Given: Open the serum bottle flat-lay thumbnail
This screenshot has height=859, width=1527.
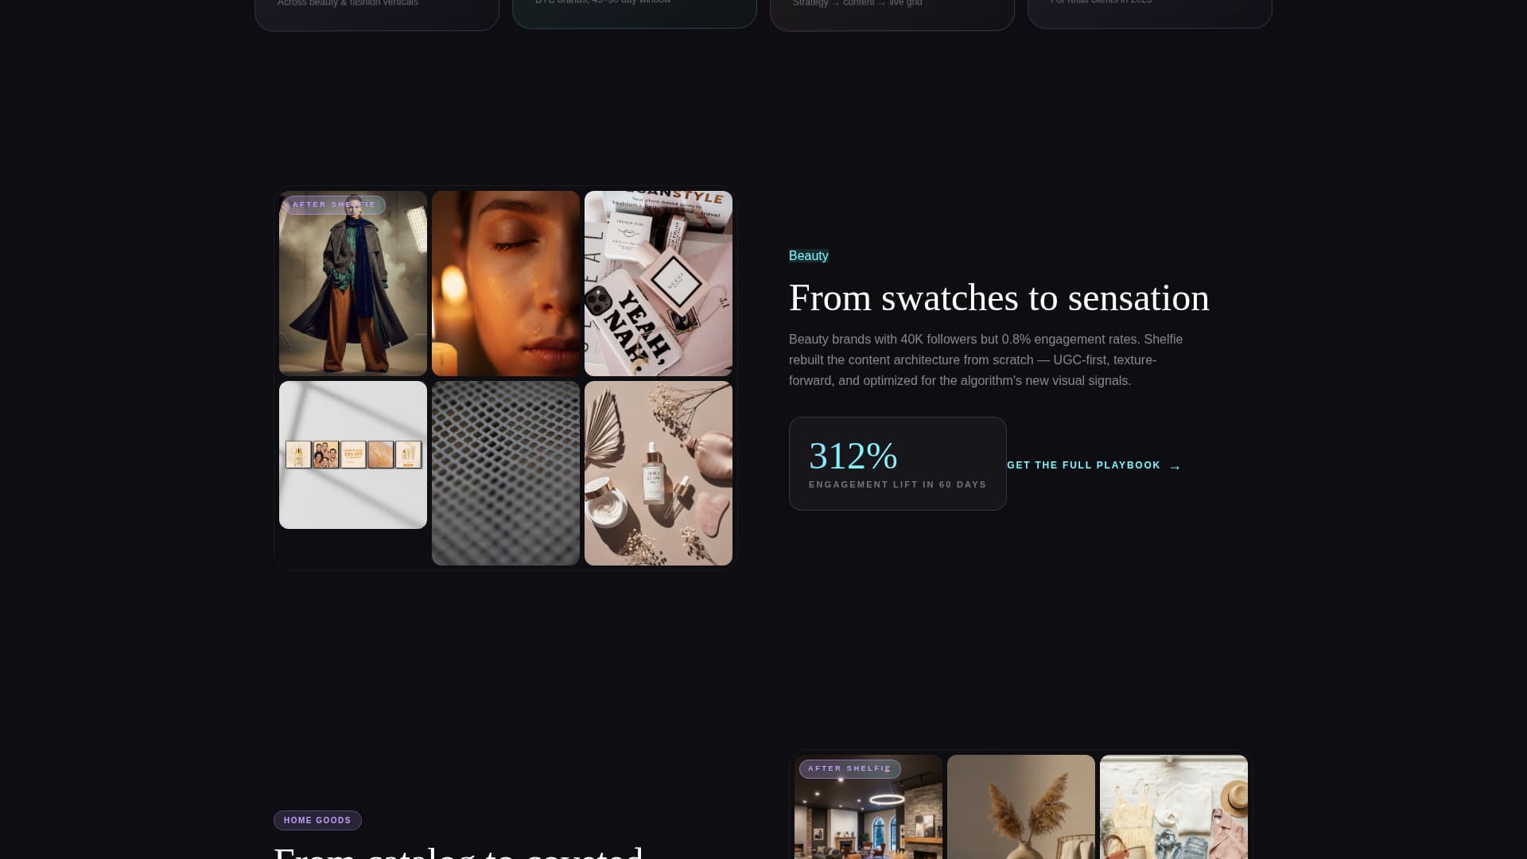Looking at the screenshot, I should point(659,473).
